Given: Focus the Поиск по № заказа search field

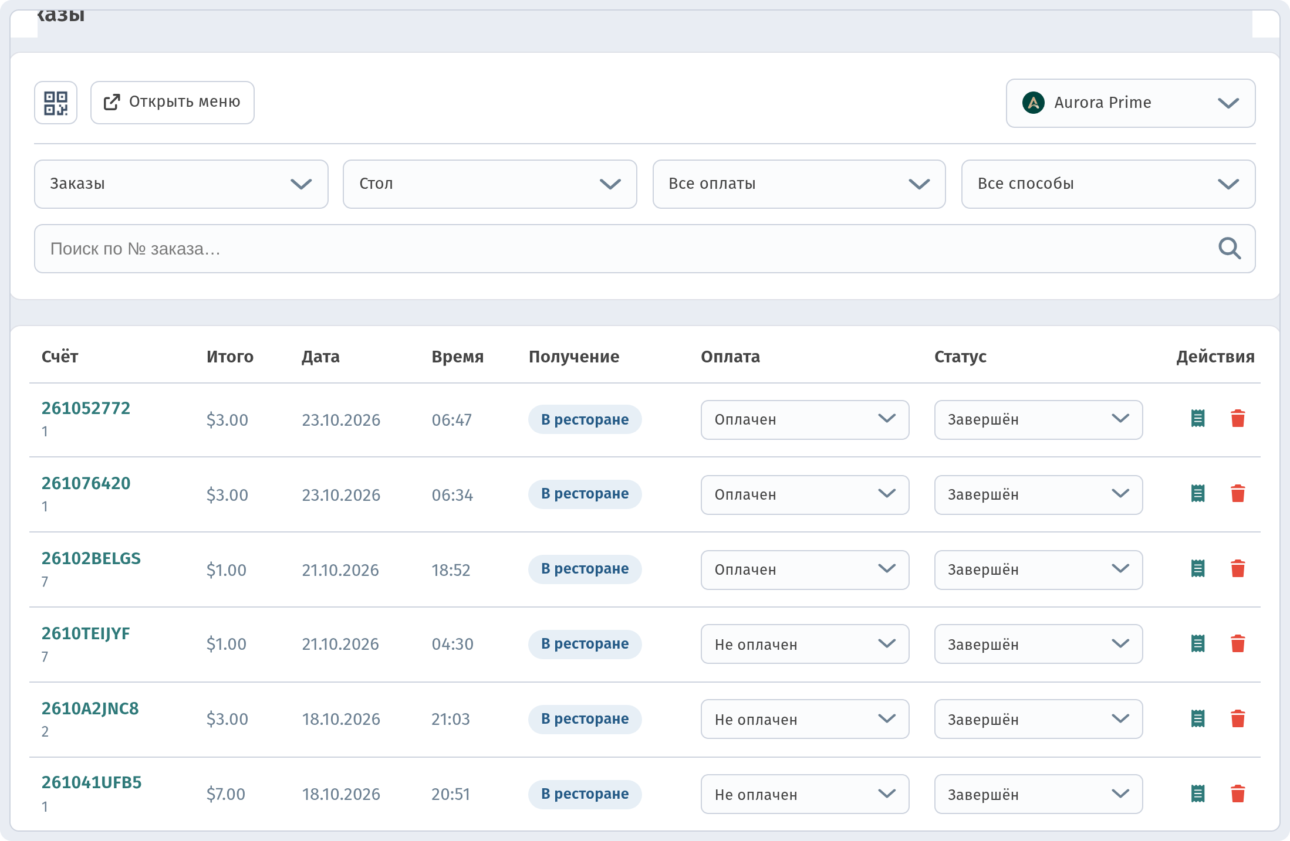Looking at the screenshot, I should coord(644,249).
